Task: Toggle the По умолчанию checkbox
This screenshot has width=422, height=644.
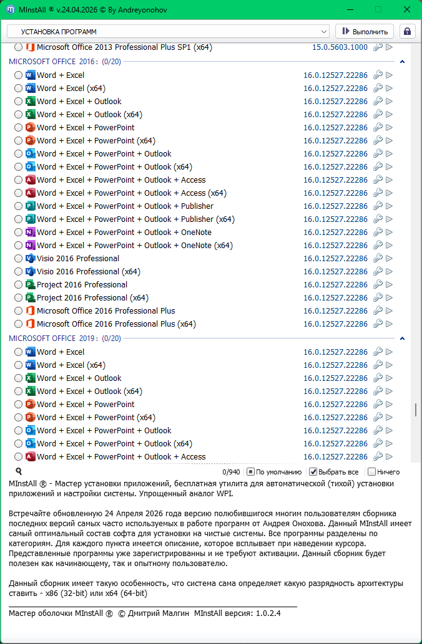Action: [x=250, y=472]
